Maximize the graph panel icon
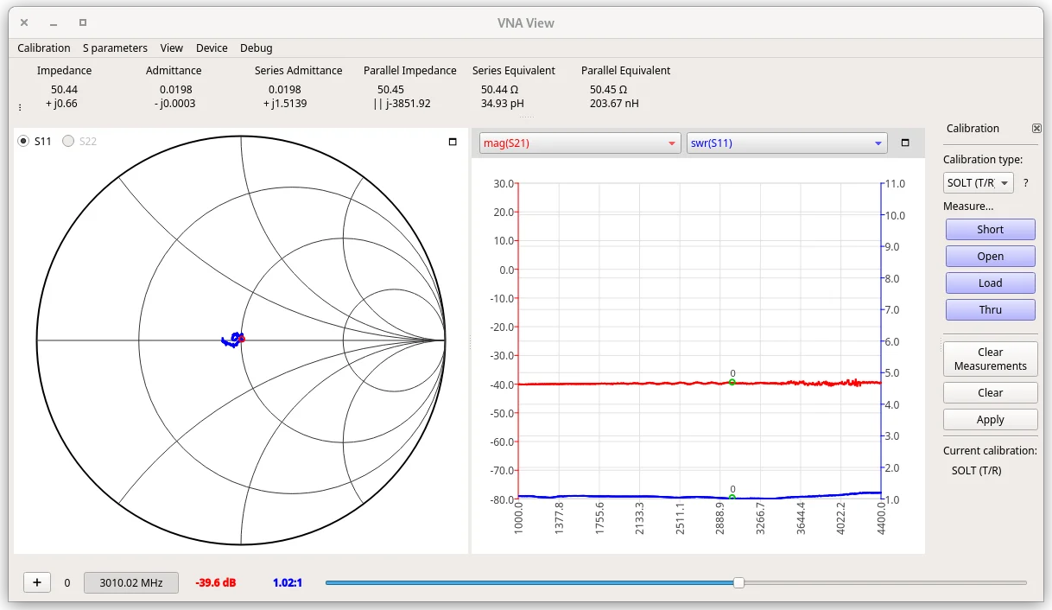Viewport: 1052px width, 610px height. pyautogui.click(x=905, y=143)
